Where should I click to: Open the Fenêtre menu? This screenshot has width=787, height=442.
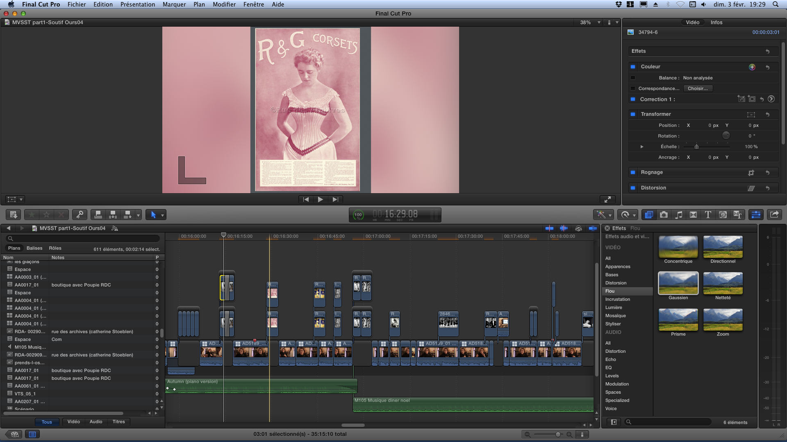[254, 5]
